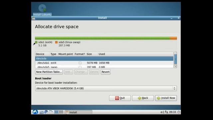Click the disabled Change button
This screenshot has width=213, height=120.
[x=81, y=72]
